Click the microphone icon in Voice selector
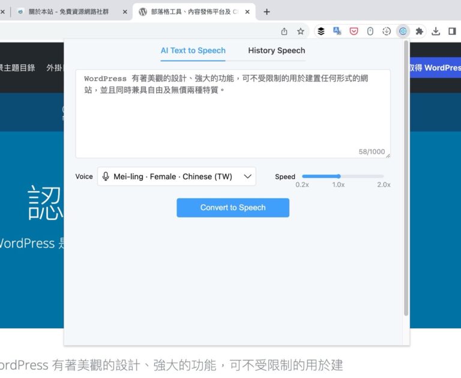461x378 pixels. click(106, 176)
